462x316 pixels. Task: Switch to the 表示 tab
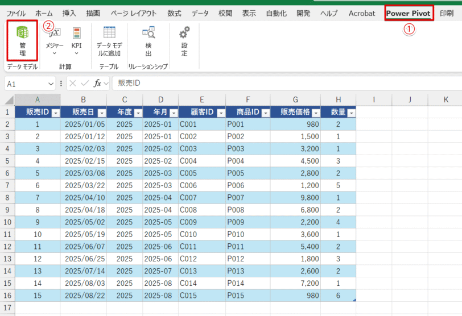(x=249, y=13)
